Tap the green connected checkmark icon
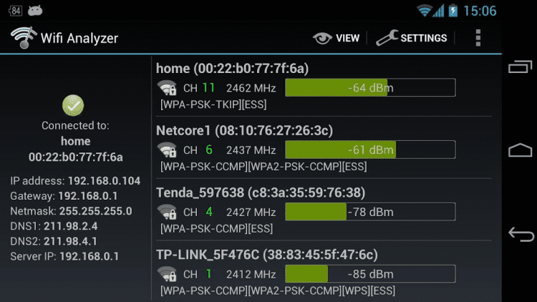 pyautogui.click(x=73, y=105)
